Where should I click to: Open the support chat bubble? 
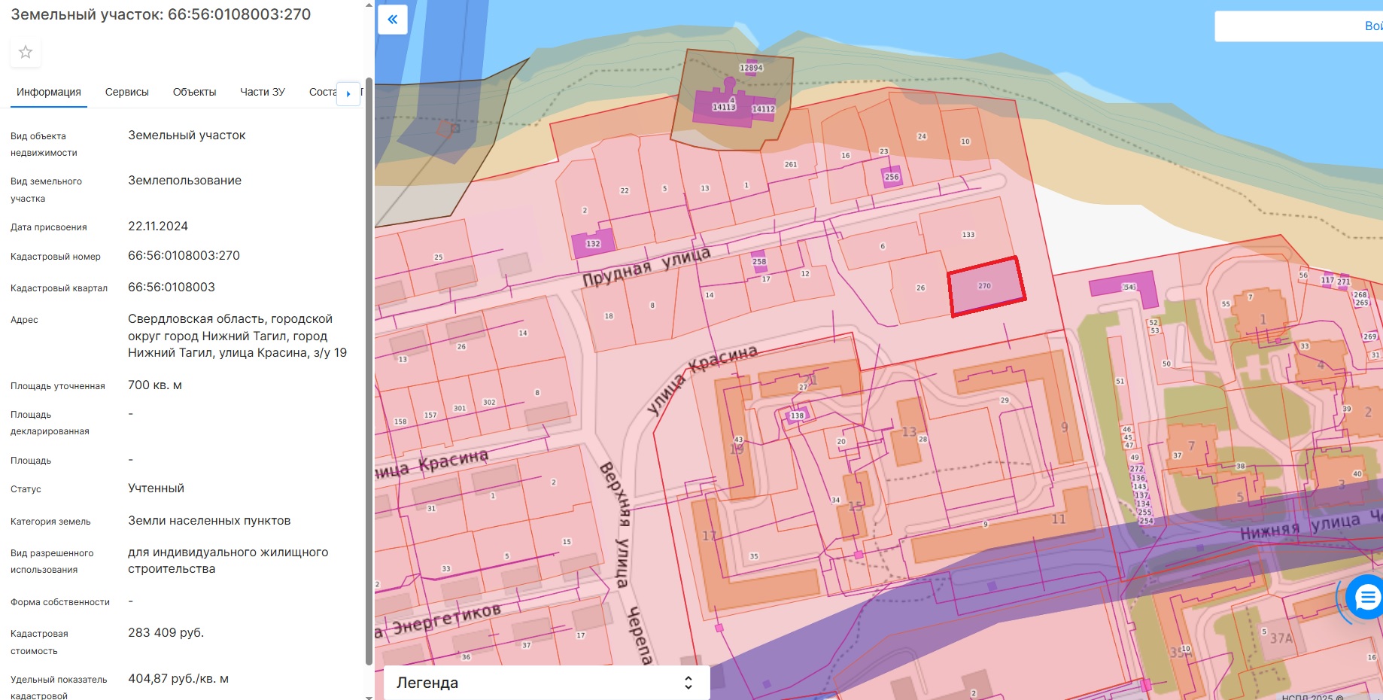click(1365, 598)
